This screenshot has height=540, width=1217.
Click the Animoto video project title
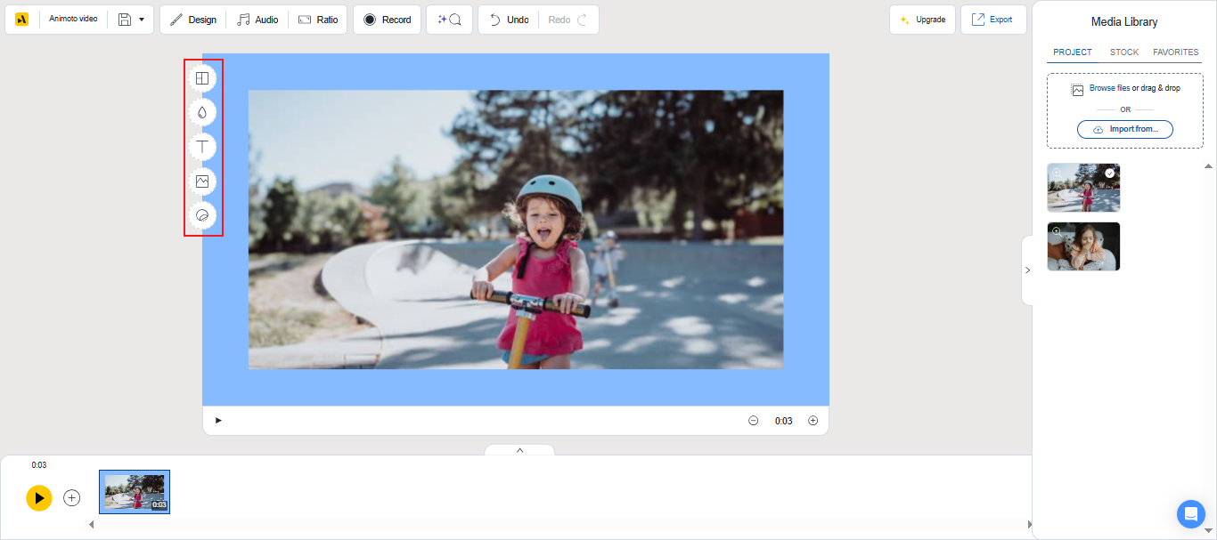click(x=73, y=19)
